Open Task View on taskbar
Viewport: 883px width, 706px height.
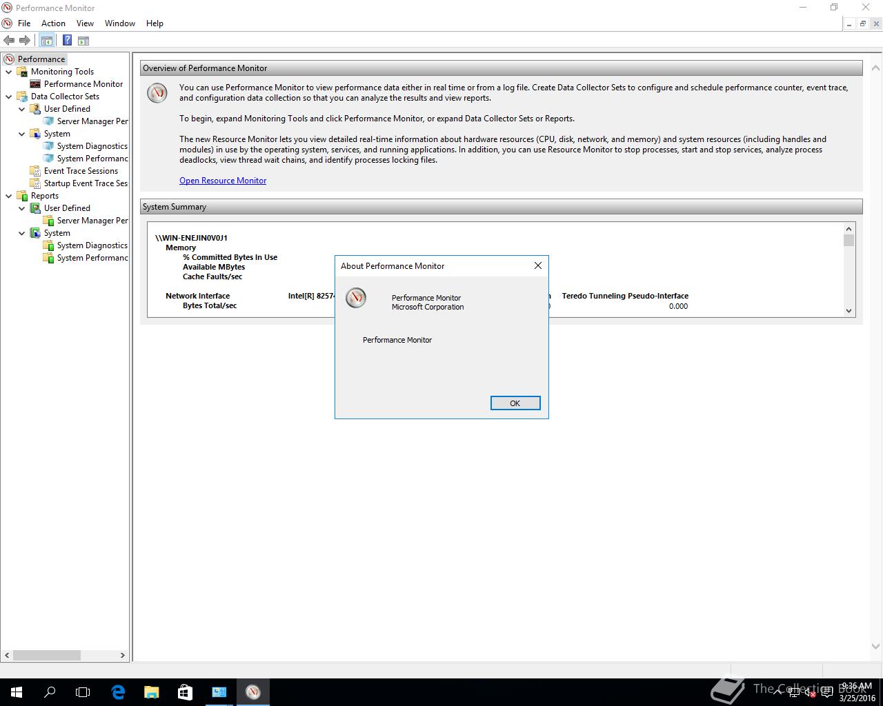(x=83, y=692)
